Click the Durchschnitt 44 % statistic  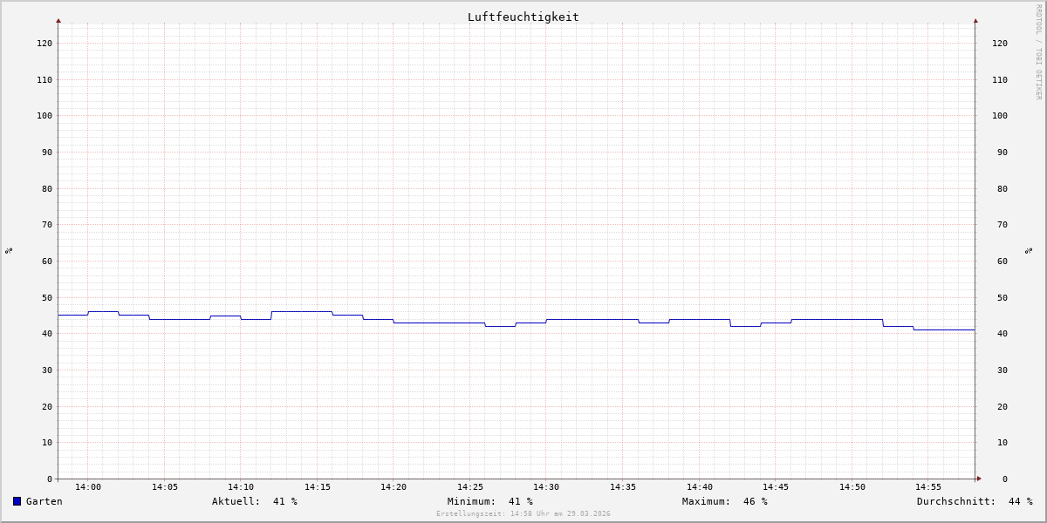(974, 501)
